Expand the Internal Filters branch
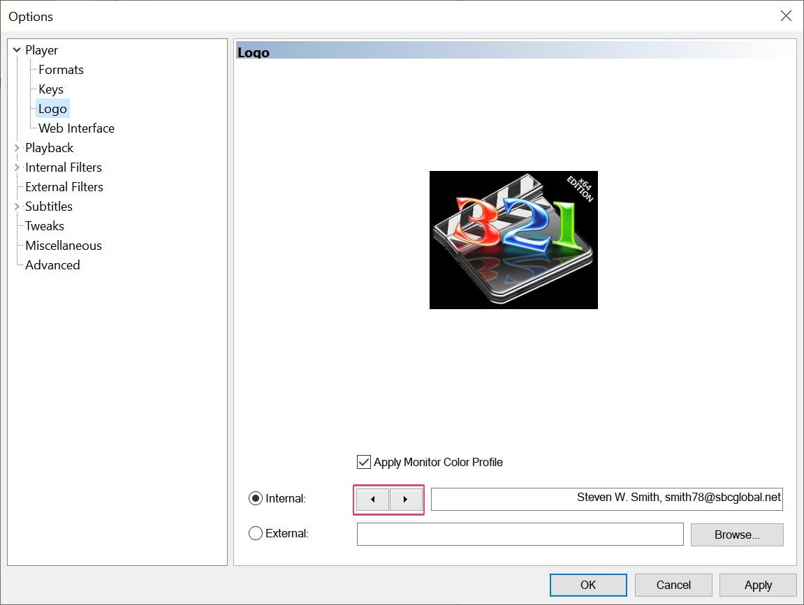 (16, 167)
